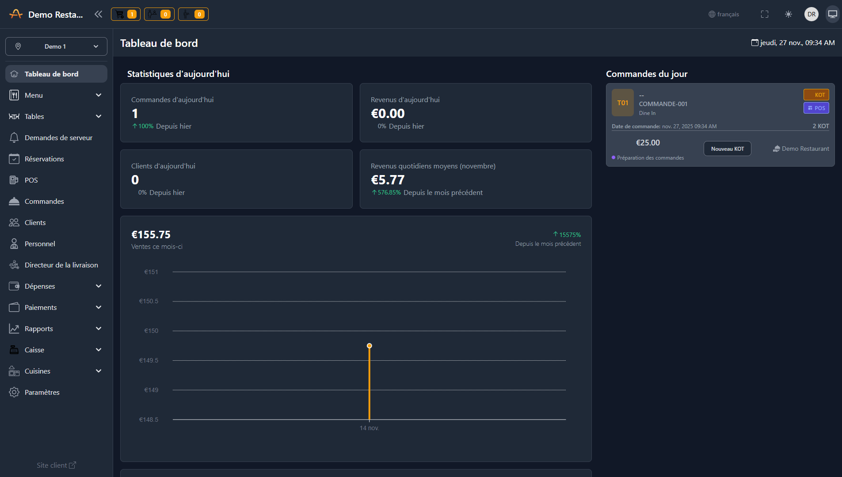Click the 14 nov. chart data point
The width and height of the screenshot is (842, 477).
point(370,346)
